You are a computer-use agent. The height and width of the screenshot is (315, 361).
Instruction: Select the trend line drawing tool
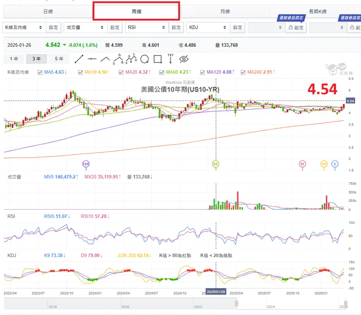[x=79, y=59]
